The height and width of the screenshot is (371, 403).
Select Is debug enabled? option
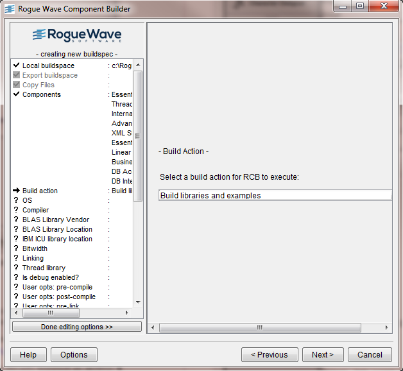(x=50, y=277)
